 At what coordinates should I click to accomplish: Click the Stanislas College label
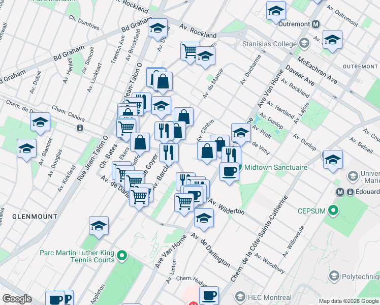(269, 44)
